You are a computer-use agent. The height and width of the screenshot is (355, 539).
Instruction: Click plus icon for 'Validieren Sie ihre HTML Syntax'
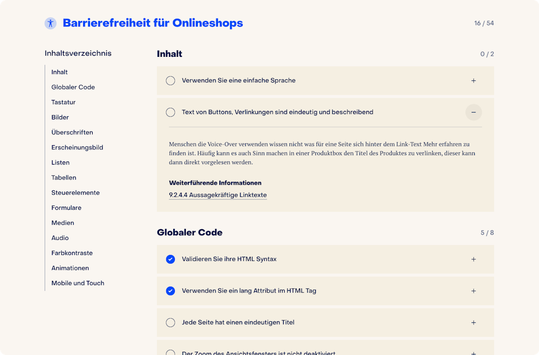coord(473,259)
